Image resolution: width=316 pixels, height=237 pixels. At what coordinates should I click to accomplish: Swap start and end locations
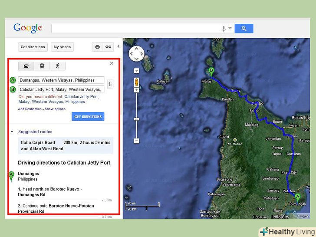coord(110,84)
